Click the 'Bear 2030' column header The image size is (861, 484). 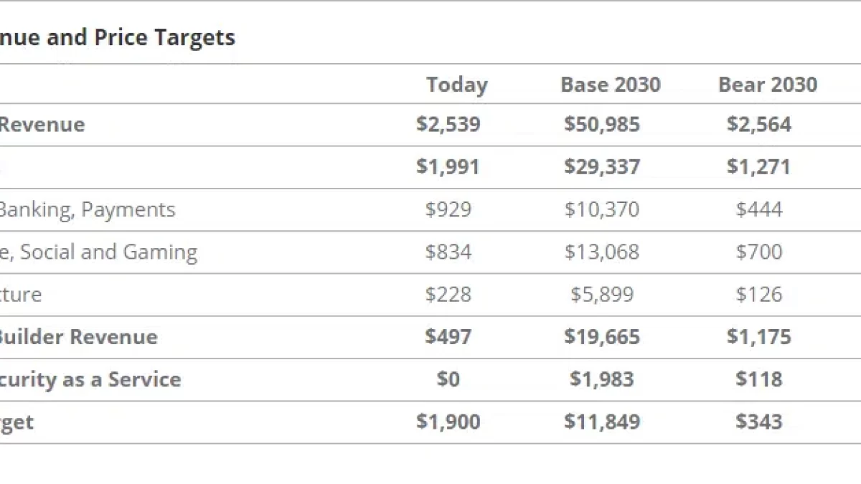click(767, 85)
